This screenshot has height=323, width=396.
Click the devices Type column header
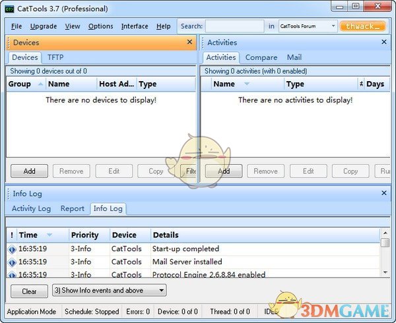click(x=166, y=84)
